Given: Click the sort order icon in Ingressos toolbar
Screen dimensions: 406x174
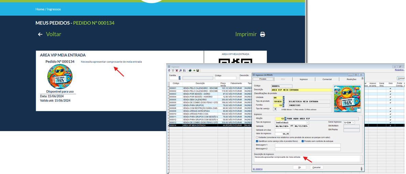Looking at the screenshot, I should (x=184, y=70).
